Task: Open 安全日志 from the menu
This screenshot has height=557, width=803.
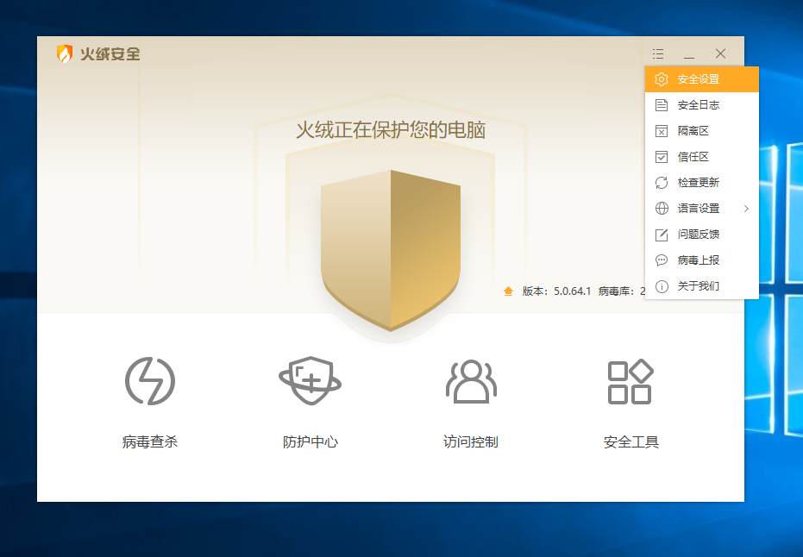Action: point(701,105)
